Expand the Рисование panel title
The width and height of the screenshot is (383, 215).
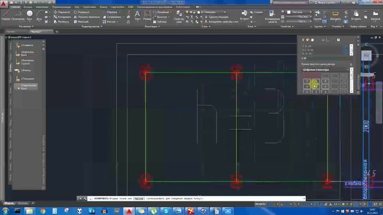click(26, 26)
